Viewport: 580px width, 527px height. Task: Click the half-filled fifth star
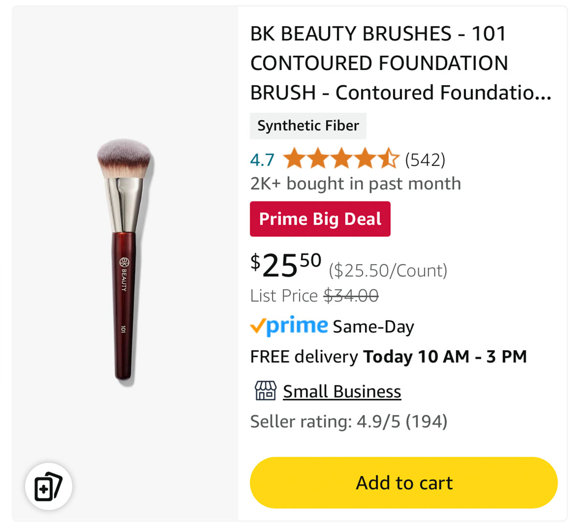click(389, 159)
